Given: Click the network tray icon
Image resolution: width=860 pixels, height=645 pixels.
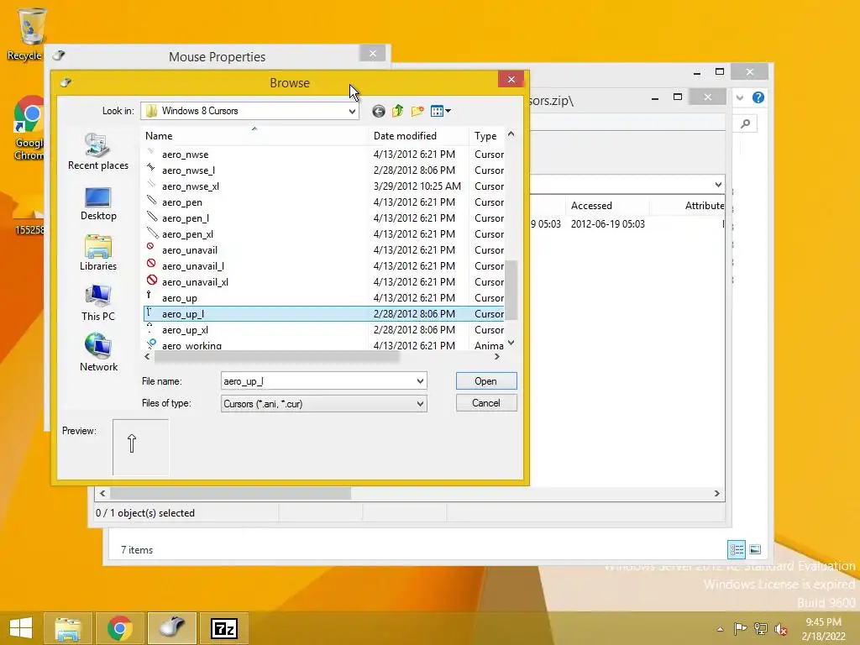Looking at the screenshot, I should tap(760, 629).
